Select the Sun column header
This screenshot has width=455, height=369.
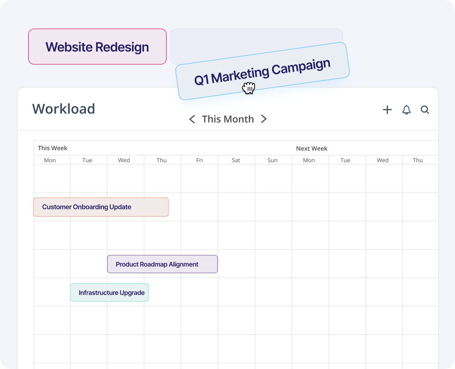pyautogui.click(x=273, y=160)
